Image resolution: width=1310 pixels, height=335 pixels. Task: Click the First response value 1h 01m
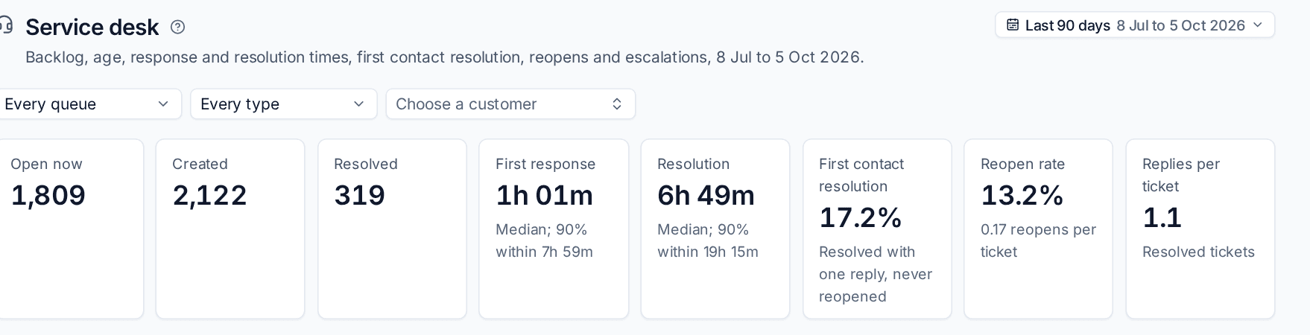tap(545, 195)
